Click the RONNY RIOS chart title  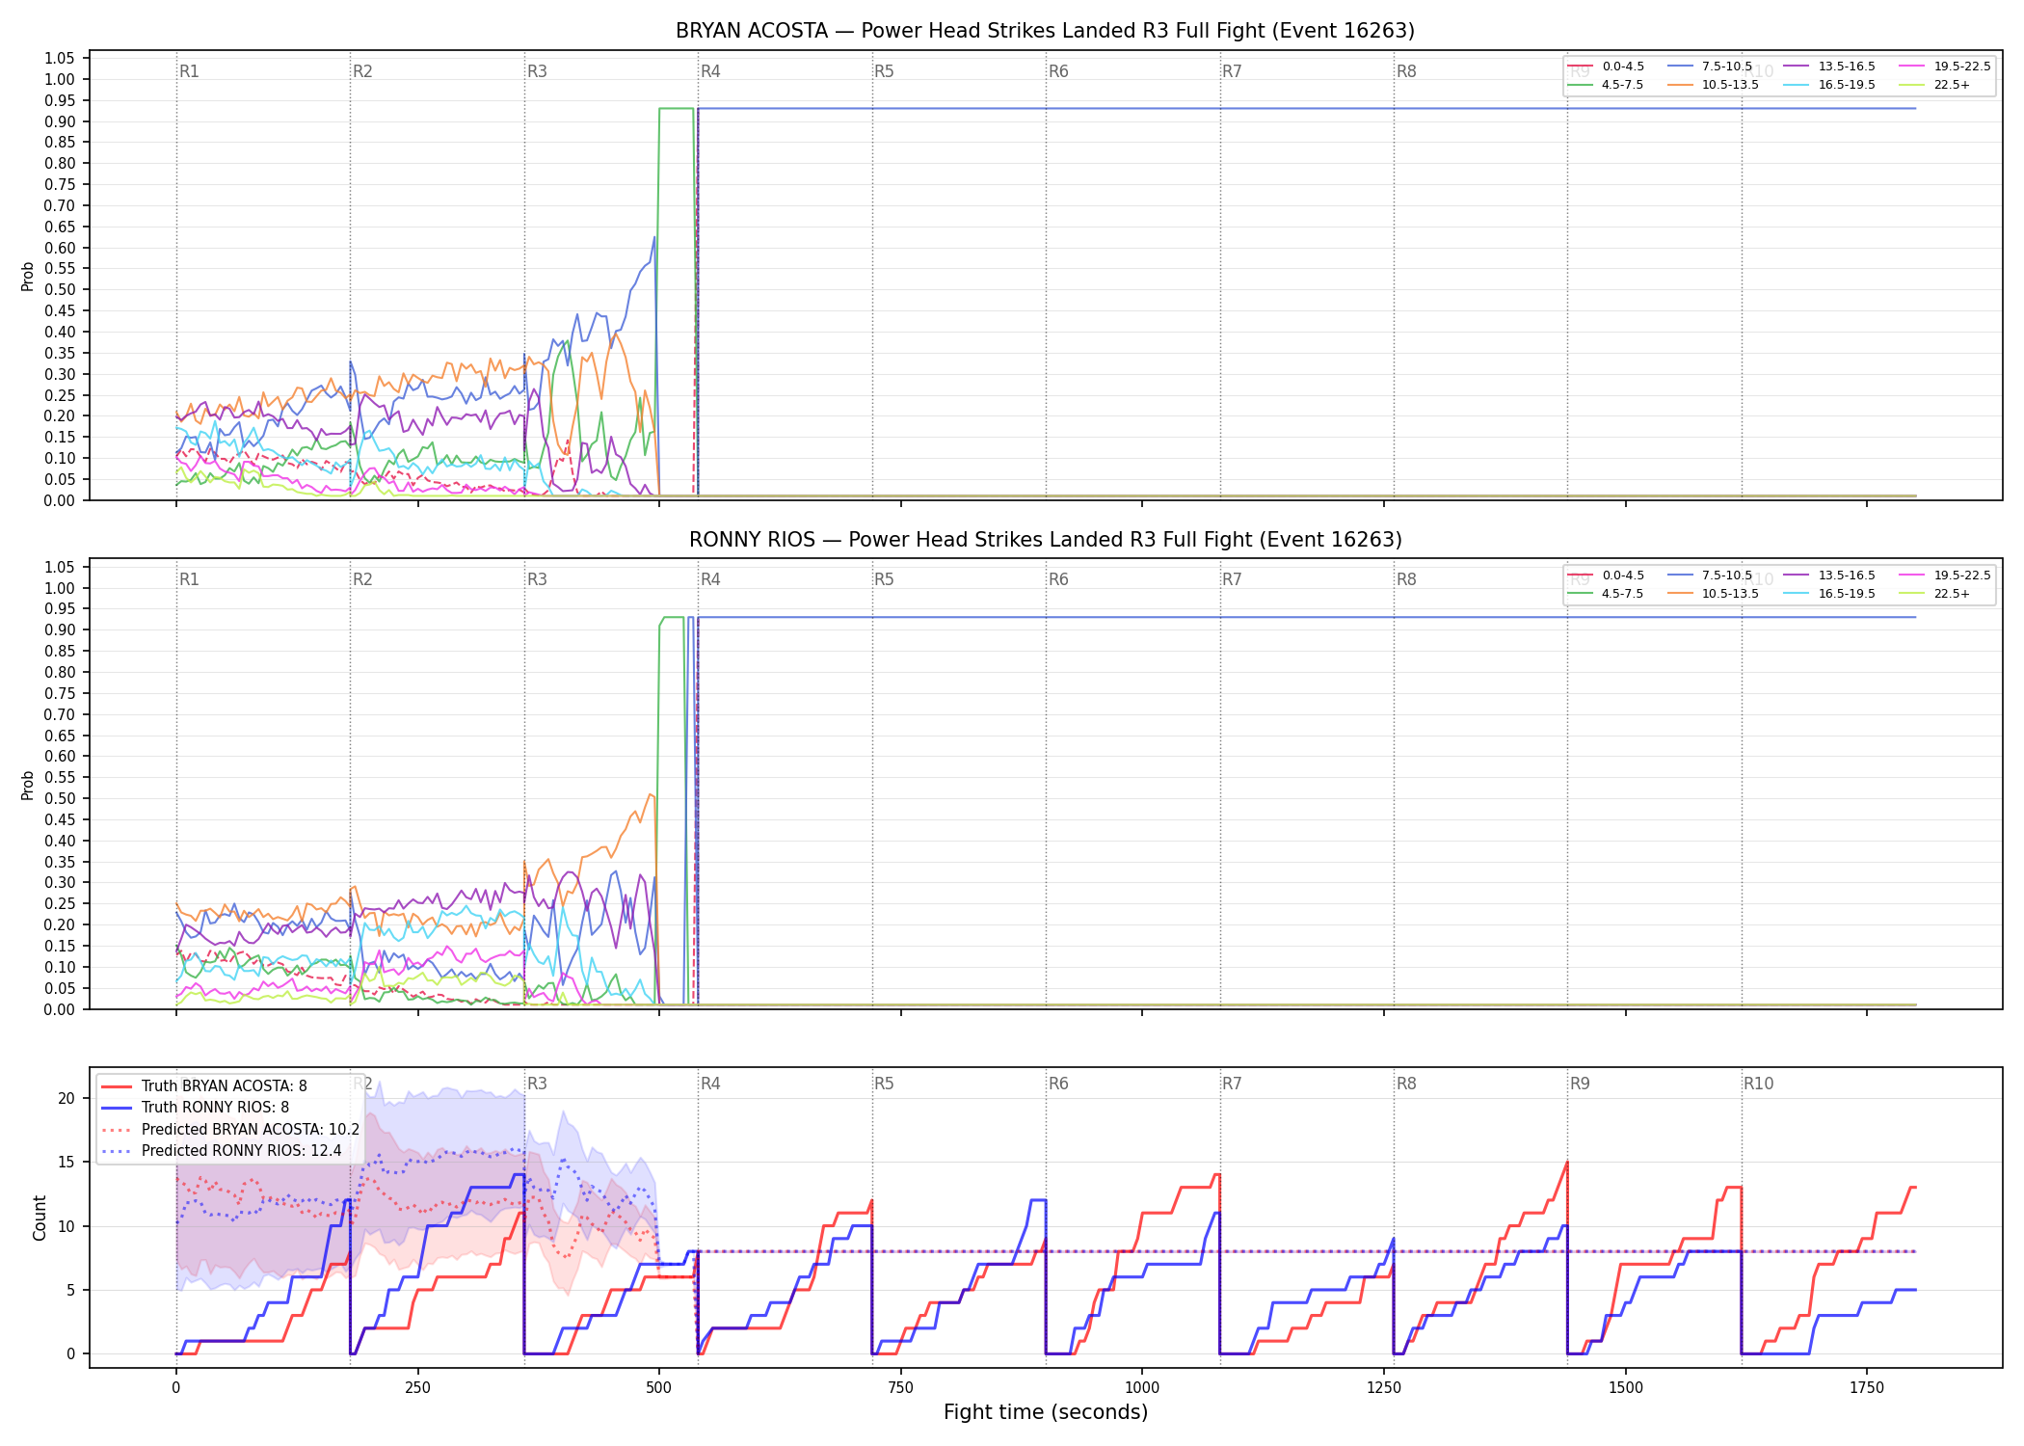point(1045,540)
